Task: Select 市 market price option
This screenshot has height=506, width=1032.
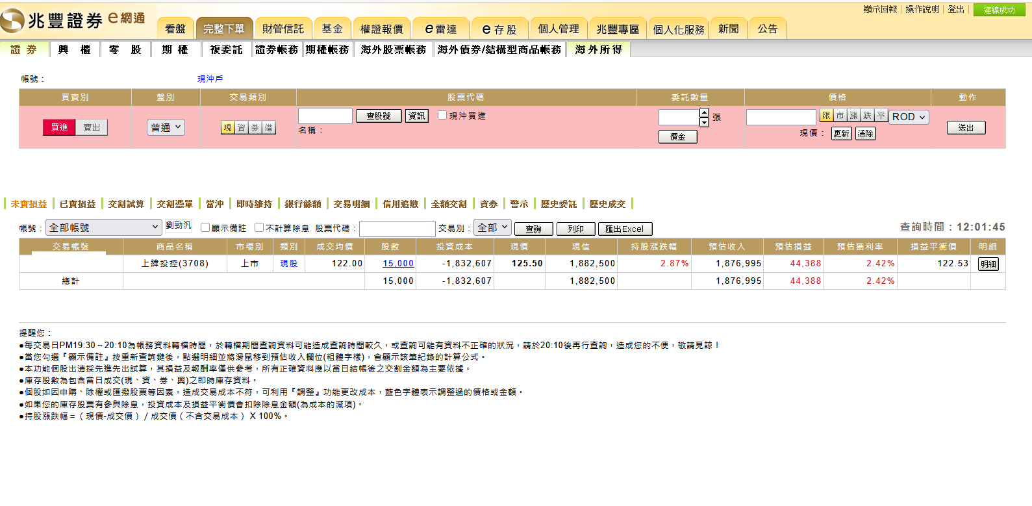Action: tap(840, 116)
